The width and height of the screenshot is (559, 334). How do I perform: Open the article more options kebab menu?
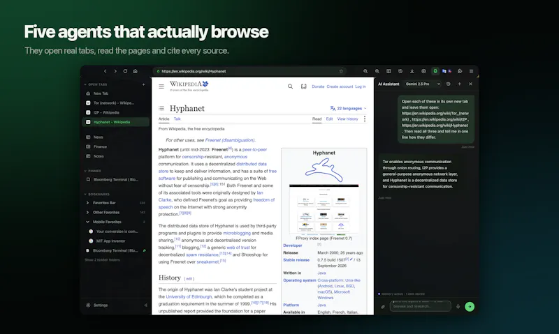[x=364, y=119]
